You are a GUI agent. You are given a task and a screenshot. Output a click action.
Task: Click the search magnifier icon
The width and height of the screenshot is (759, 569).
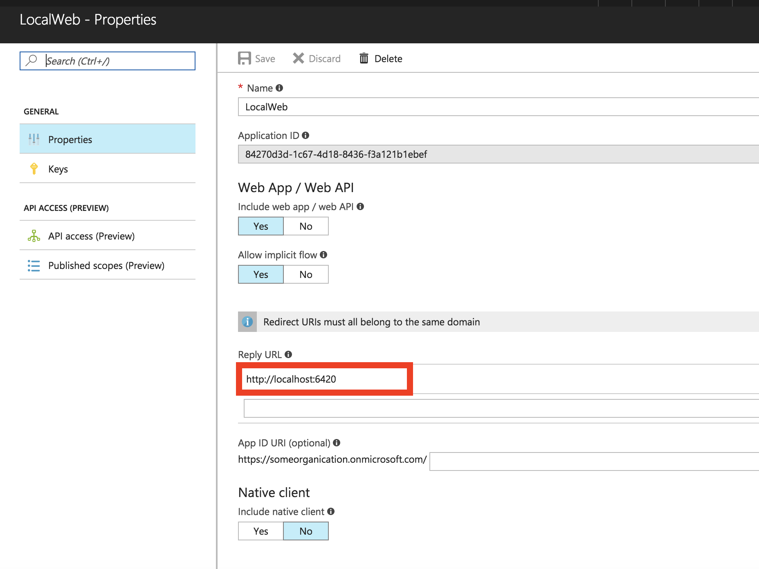point(31,60)
